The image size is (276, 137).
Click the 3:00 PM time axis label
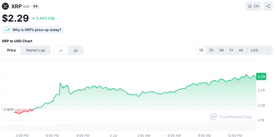tap(22, 136)
